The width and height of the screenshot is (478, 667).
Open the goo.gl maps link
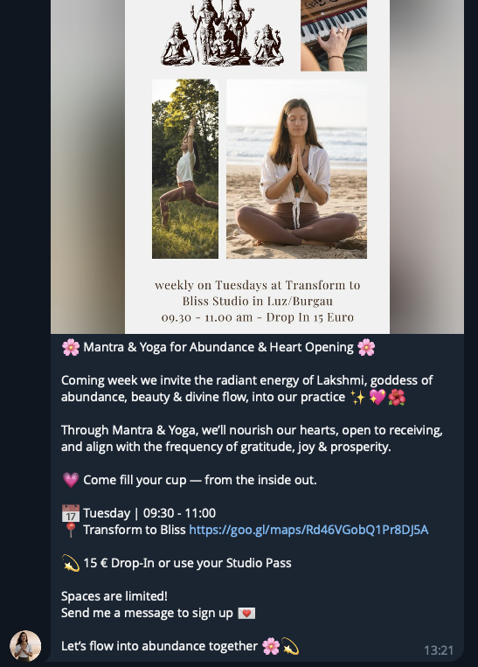click(x=308, y=530)
